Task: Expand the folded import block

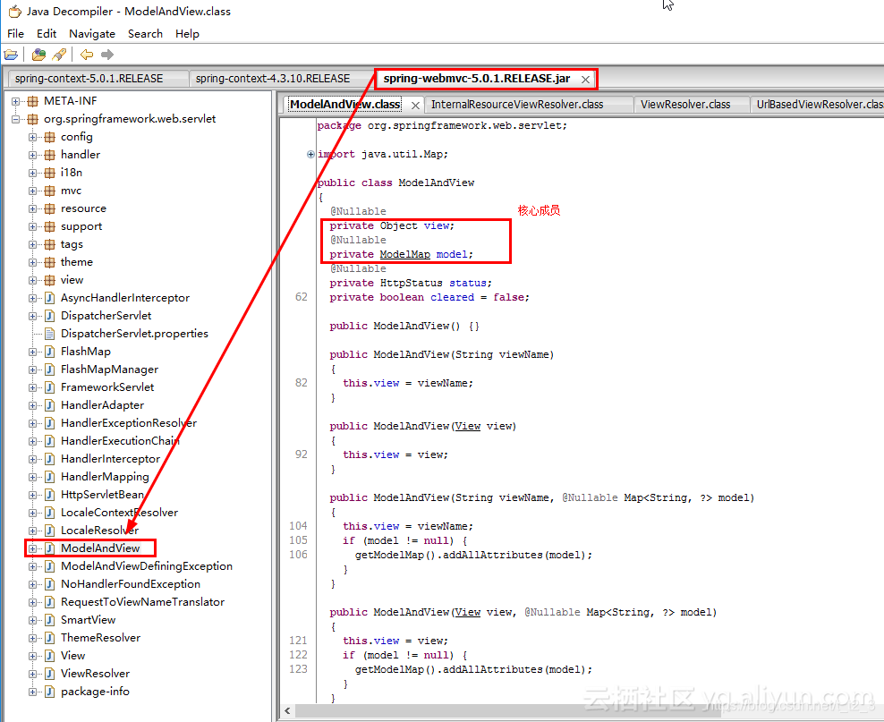Action: tap(310, 155)
